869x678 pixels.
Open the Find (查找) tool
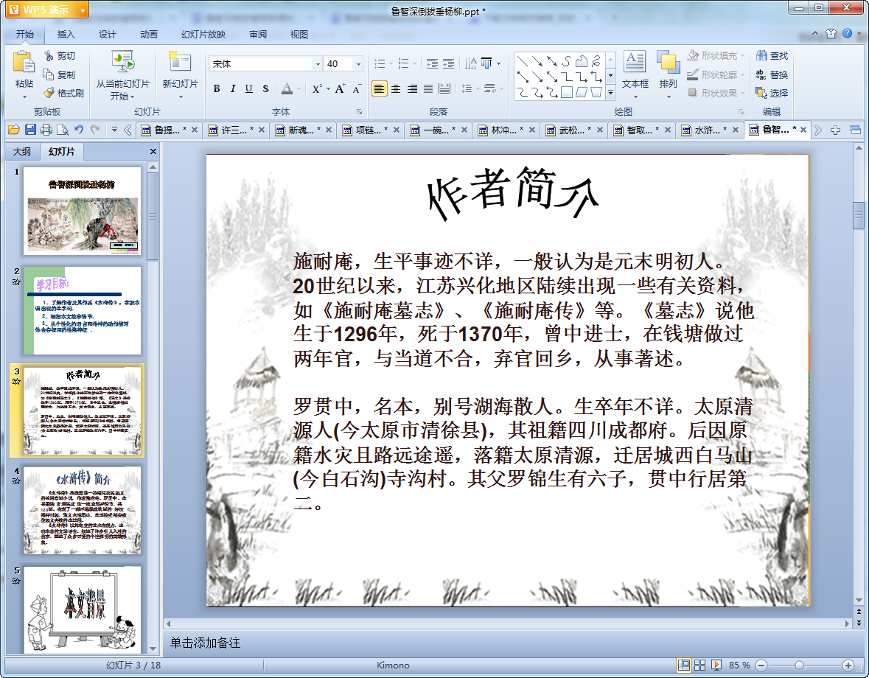click(x=772, y=56)
